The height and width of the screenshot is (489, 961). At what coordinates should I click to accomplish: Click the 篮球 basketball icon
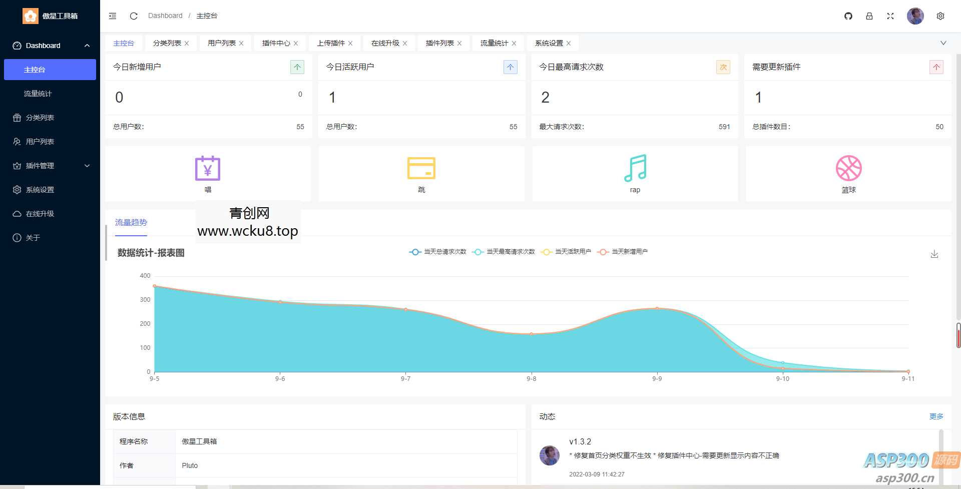(x=848, y=168)
